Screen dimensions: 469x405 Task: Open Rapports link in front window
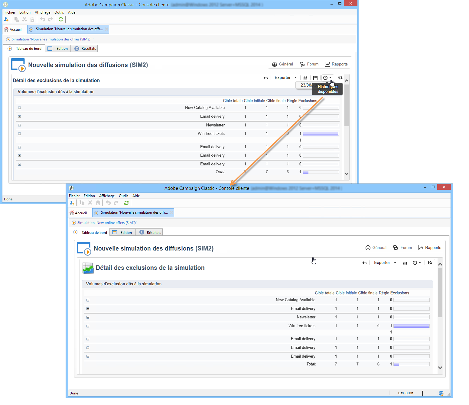[430, 248]
